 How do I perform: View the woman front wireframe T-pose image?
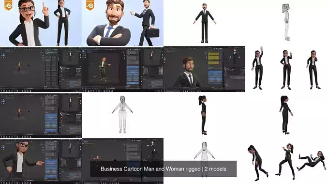tap(123, 115)
